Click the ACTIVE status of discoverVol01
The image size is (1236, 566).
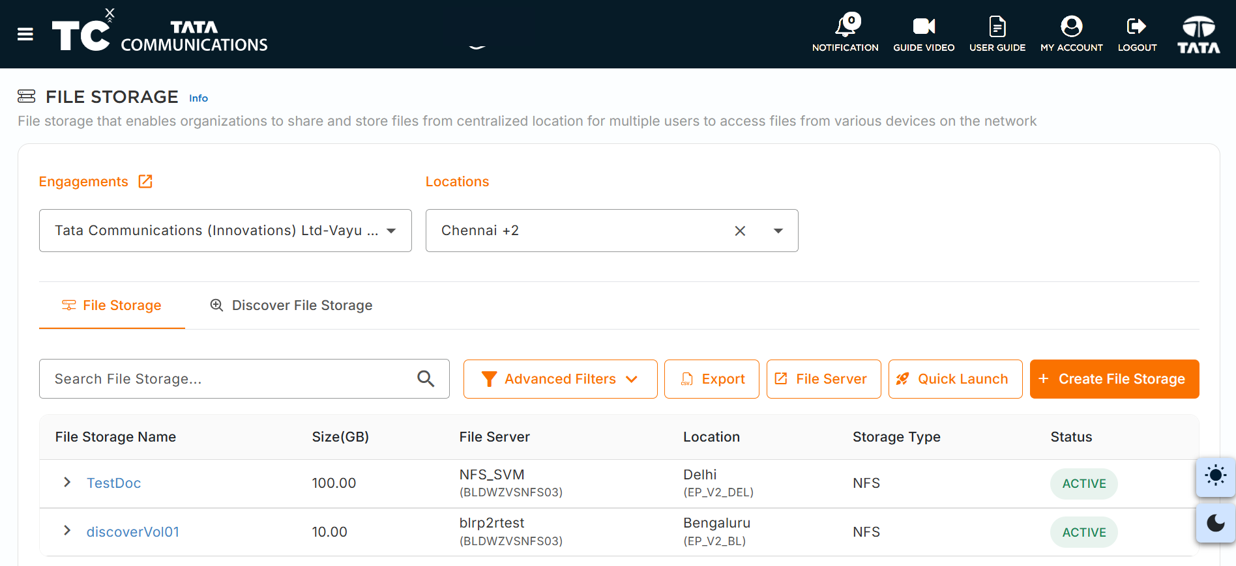coord(1084,533)
